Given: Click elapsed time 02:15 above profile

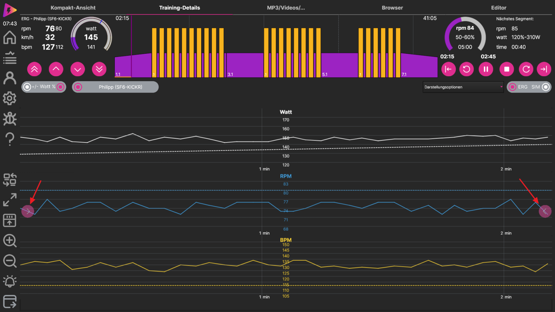Looking at the screenshot, I should click(122, 18).
